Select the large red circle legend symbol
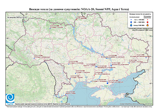 point(147,22)
